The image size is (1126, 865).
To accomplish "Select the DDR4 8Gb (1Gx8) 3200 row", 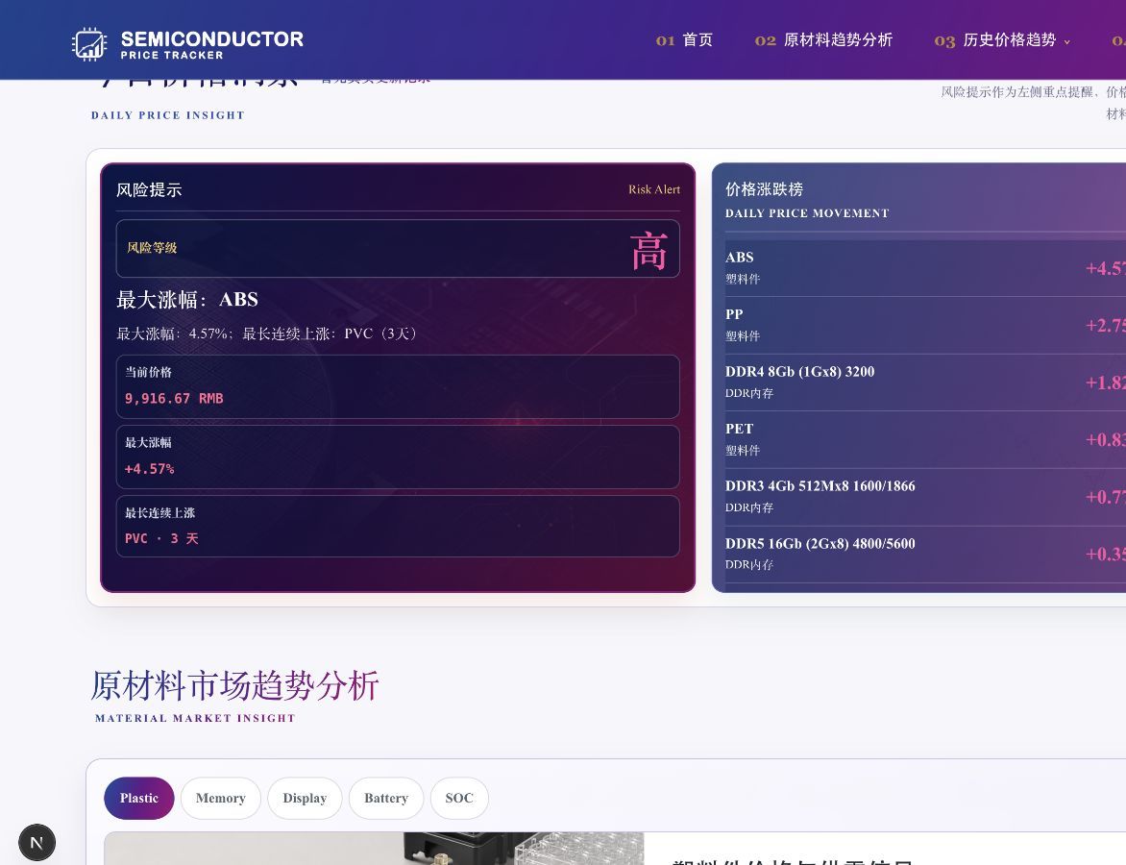I will point(925,383).
